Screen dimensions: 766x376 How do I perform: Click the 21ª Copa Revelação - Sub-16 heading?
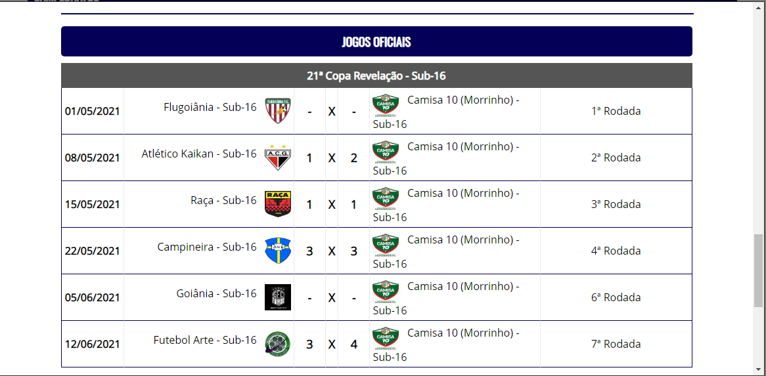[376, 75]
